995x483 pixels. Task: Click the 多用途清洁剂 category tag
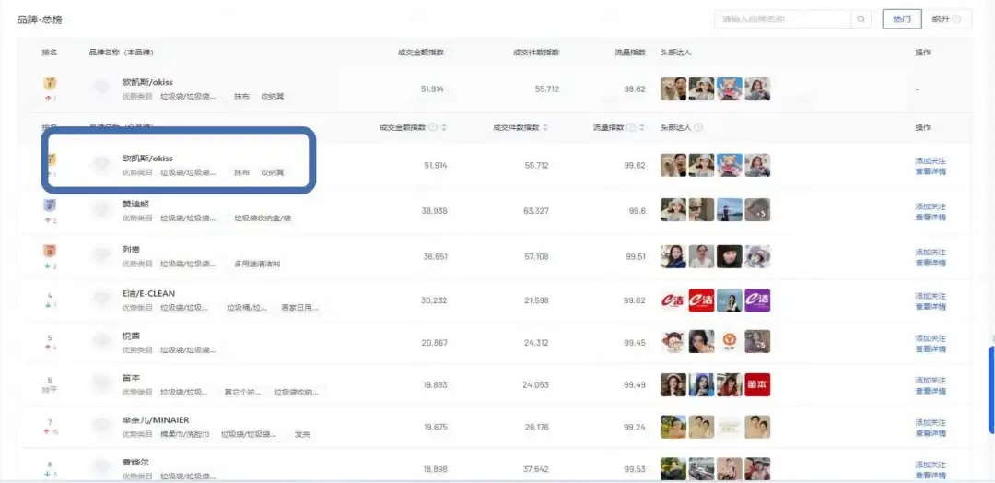(257, 264)
